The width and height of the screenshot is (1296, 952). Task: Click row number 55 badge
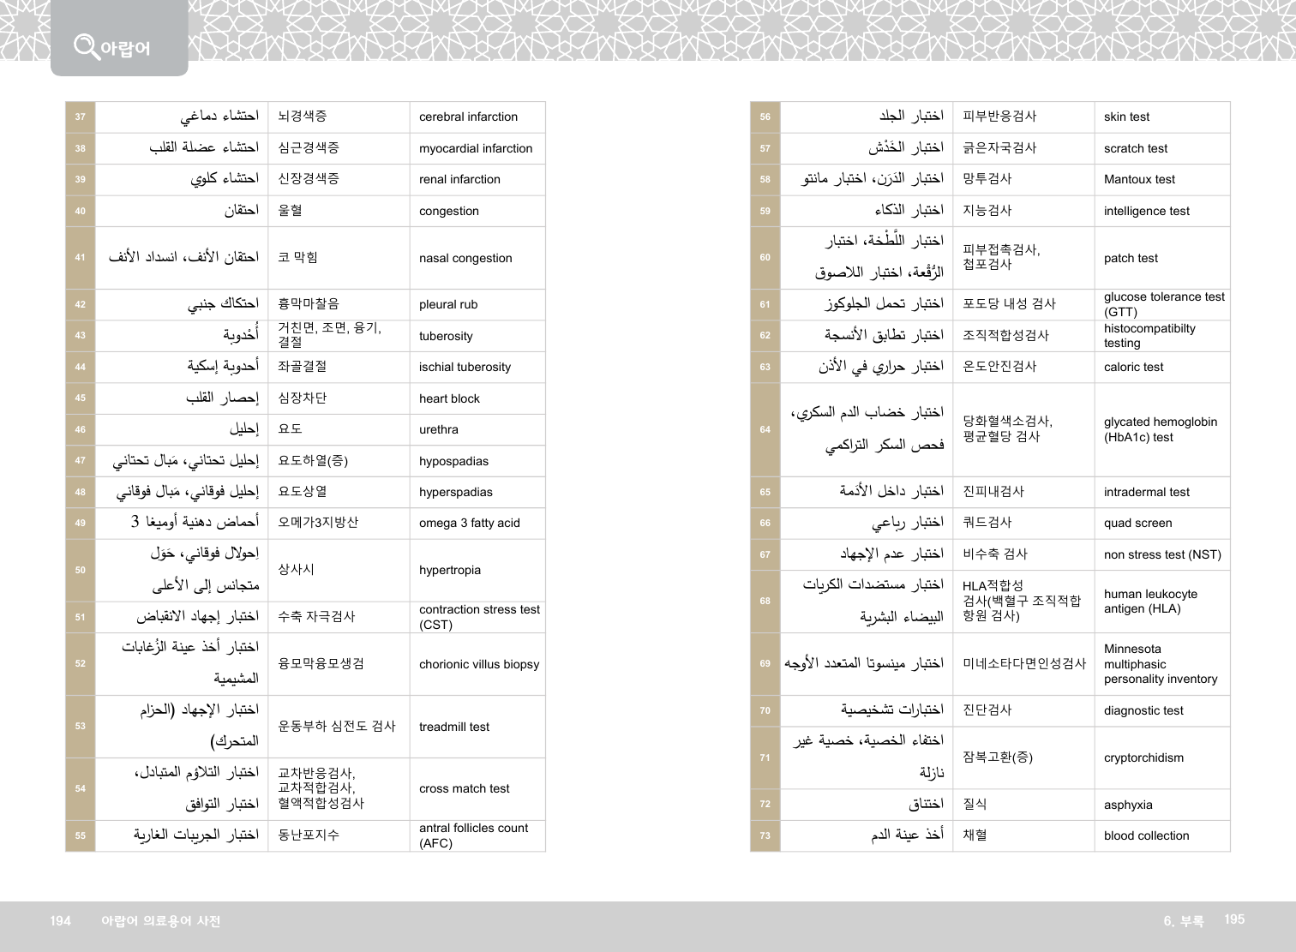click(81, 835)
